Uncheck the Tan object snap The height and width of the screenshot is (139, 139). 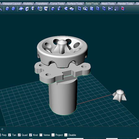point(10,135)
